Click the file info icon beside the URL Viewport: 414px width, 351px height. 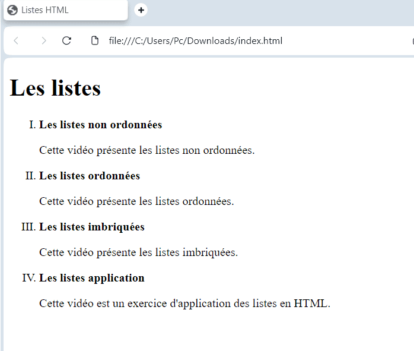click(x=94, y=41)
